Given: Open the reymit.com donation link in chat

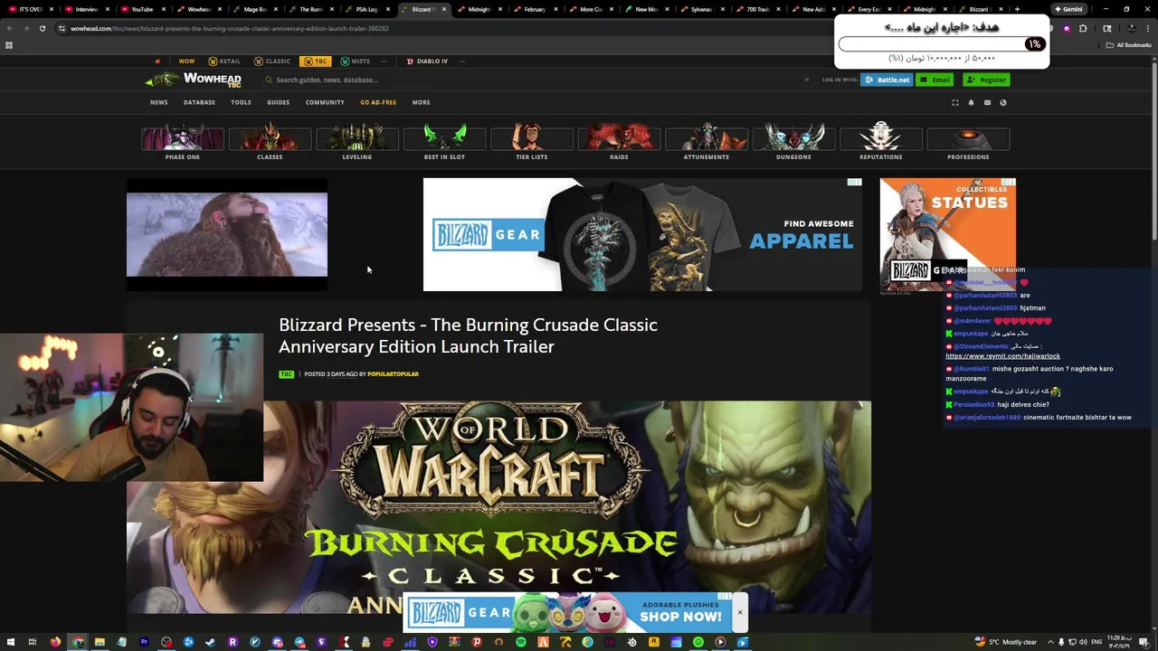Looking at the screenshot, I should pyautogui.click(x=1002, y=356).
